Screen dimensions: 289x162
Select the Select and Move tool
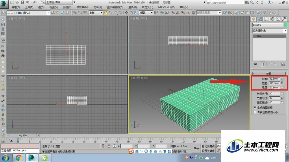pos(127,13)
